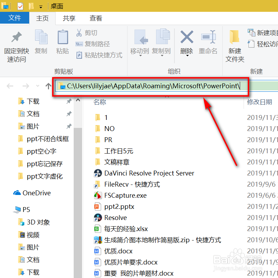Switch to the Share (共享) tab

coord(69,18)
